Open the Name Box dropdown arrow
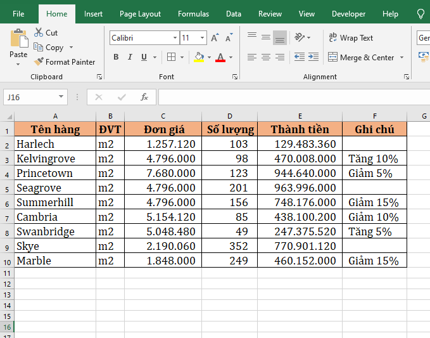430x338 pixels. click(x=61, y=97)
